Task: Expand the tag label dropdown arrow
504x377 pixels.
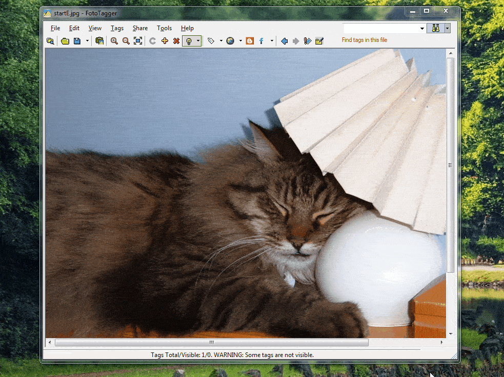Action: coord(221,41)
